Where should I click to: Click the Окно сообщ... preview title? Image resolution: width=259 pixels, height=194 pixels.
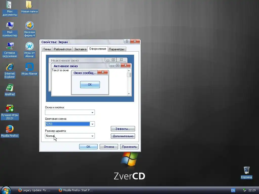pyautogui.click(x=85, y=73)
